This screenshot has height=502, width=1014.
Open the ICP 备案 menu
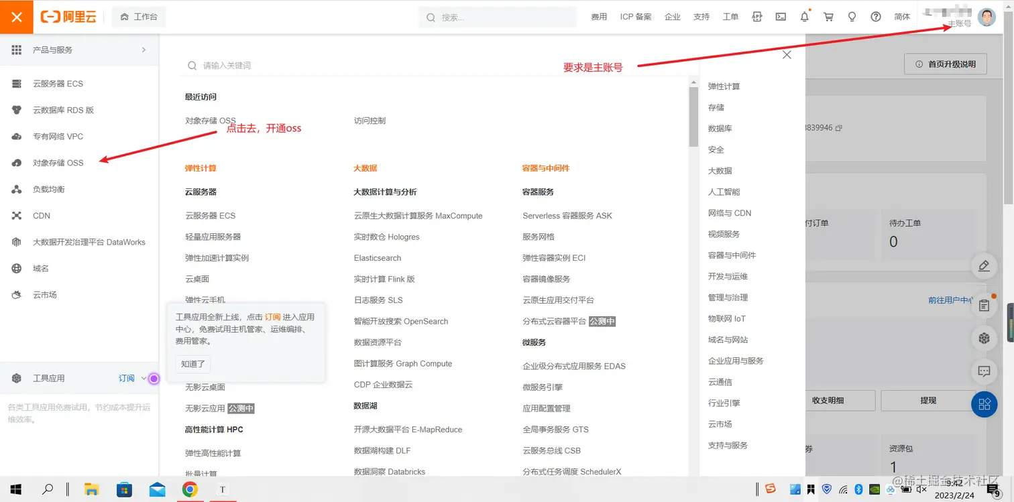click(x=636, y=17)
